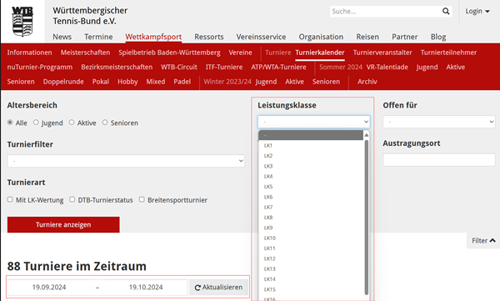Open Spielbetrieb Baden-Württemberg link
The width and height of the screenshot is (500, 301).
pos(170,53)
